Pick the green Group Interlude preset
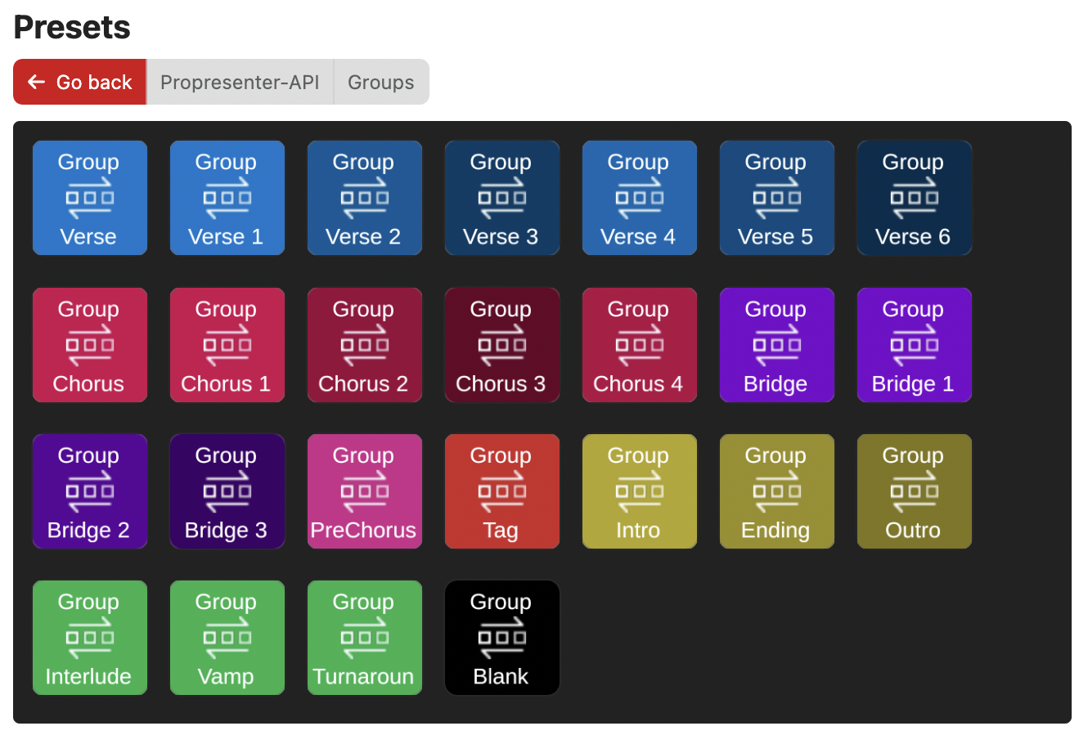Viewport: 1088px width, 744px height. [x=90, y=638]
